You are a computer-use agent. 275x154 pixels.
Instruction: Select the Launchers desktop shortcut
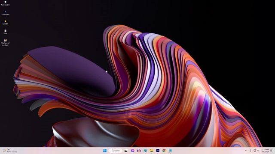(x=5, y=13)
